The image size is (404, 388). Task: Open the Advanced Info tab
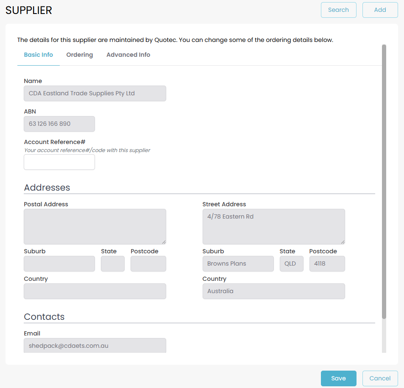(128, 55)
